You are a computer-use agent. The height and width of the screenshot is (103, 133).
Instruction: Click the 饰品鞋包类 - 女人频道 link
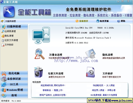104,85
